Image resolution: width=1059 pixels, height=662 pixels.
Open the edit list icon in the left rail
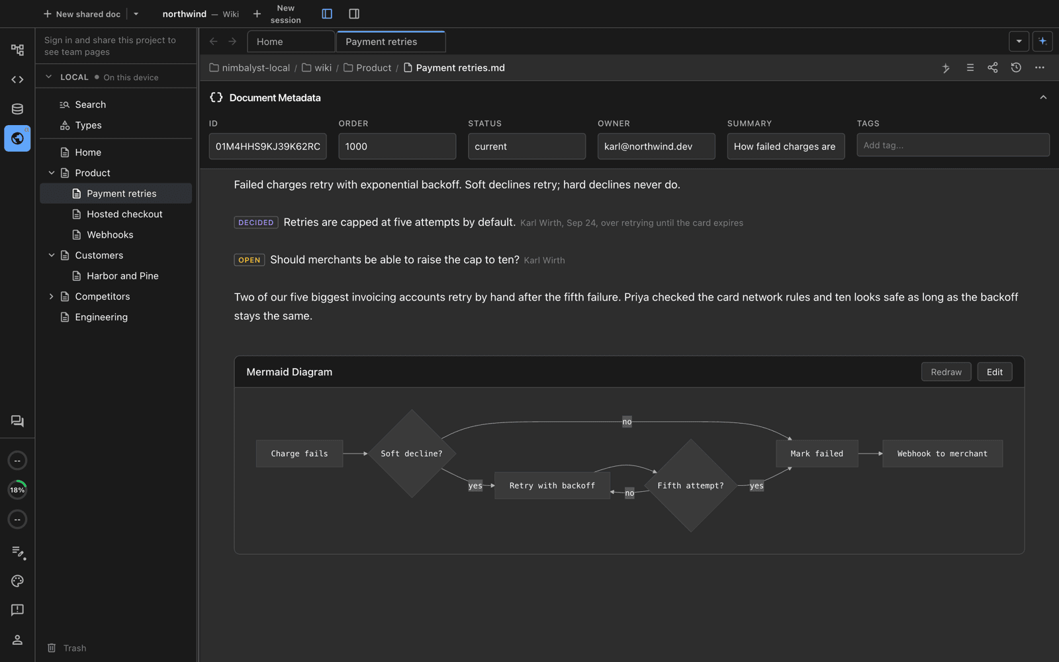click(17, 551)
